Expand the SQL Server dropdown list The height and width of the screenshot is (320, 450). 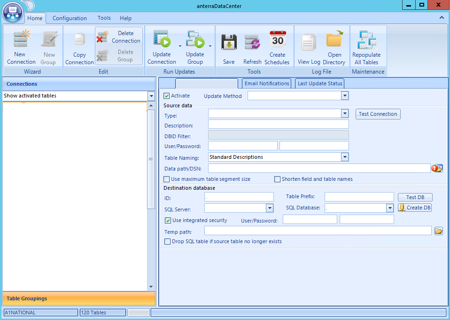click(x=270, y=208)
